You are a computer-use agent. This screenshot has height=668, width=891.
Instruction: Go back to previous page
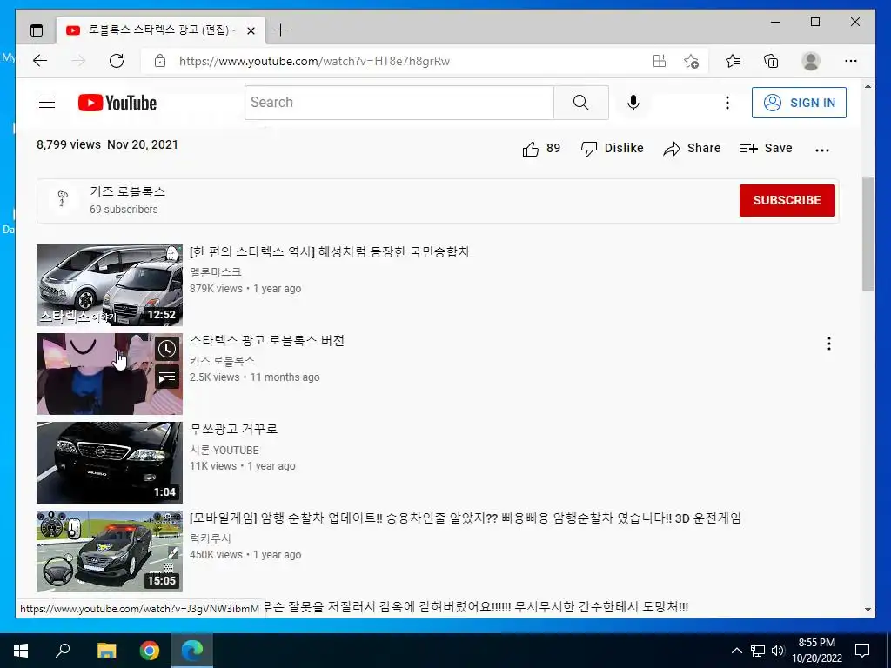point(40,61)
